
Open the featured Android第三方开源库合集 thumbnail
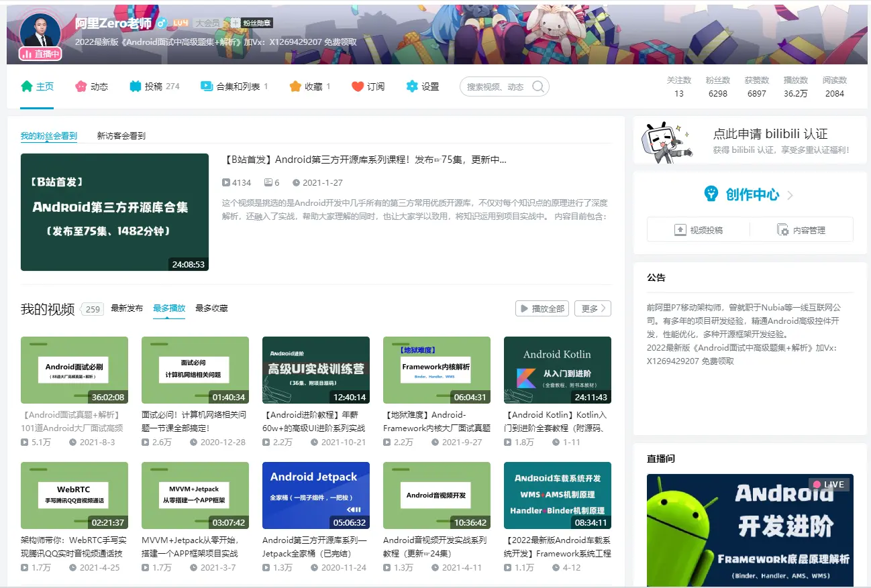tap(115, 212)
